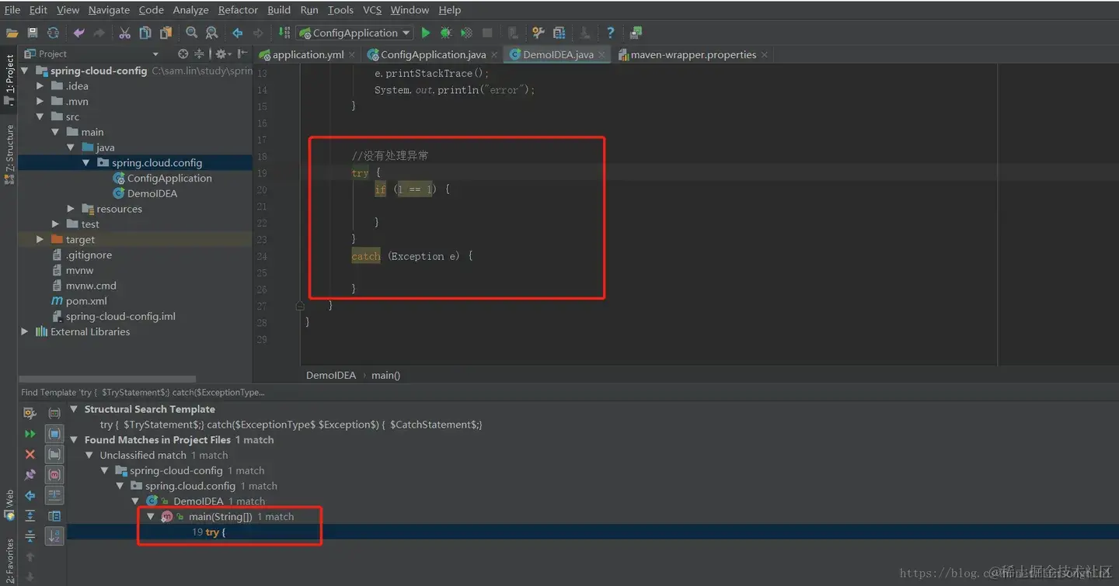Open ConfigApplication run configuration dropdown
This screenshot has width=1119, height=586.
(x=354, y=33)
